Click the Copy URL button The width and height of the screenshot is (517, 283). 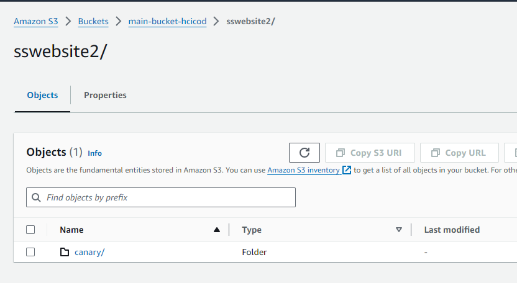[x=459, y=153]
